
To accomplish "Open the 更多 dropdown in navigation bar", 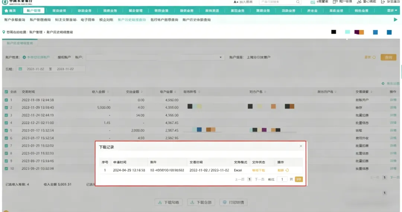I will pyautogui.click(x=392, y=10).
